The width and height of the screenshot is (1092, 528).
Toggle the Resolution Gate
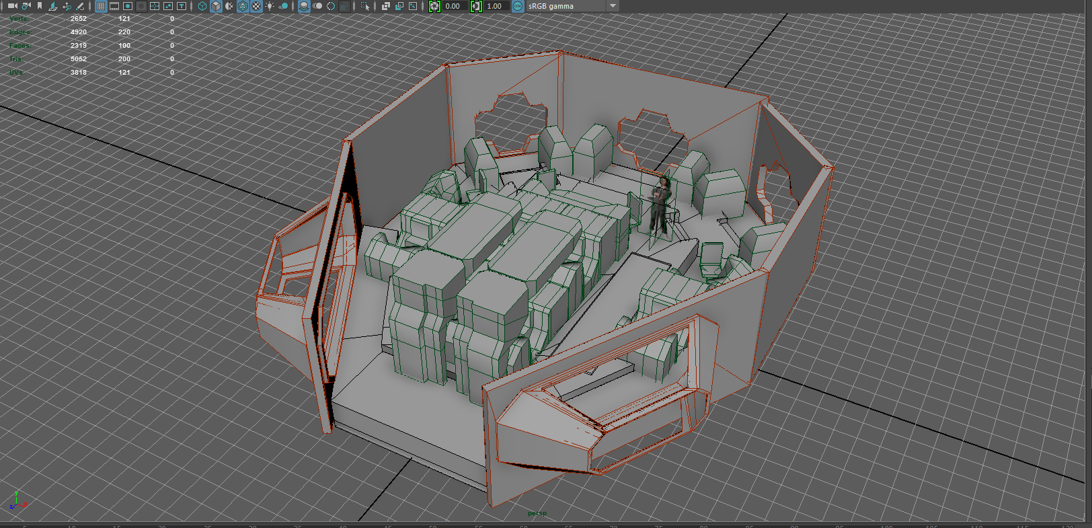point(128,6)
